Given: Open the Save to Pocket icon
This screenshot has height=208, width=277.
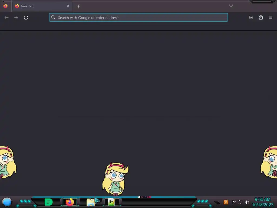Looking at the screenshot, I should click(x=251, y=17).
